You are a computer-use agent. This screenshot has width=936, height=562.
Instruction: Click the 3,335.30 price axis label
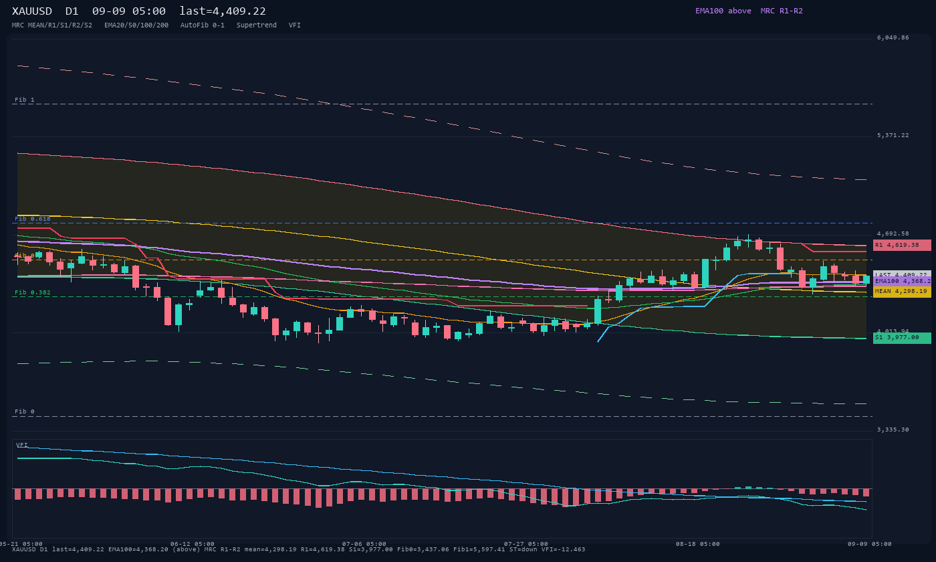[x=893, y=430]
